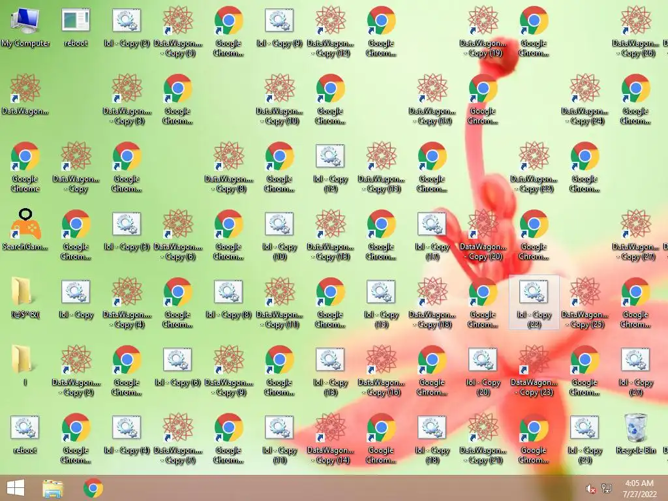Open the My Computer desktop icon
Image resolution: width=668 pixels, height=501 pixels.
pyautogui.click(x=25, y=27)
